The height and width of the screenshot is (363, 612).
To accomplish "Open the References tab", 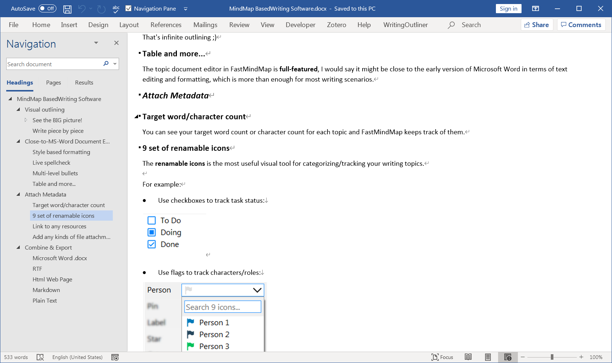I will (166, 25).
